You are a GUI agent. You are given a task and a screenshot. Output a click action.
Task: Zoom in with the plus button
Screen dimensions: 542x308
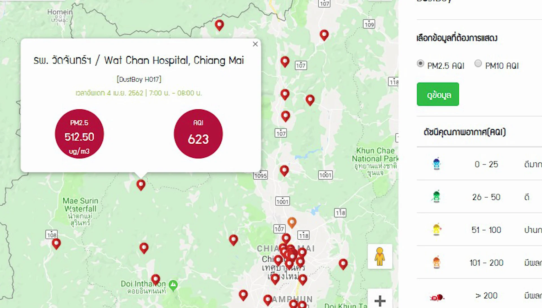(x=380, y=301)
